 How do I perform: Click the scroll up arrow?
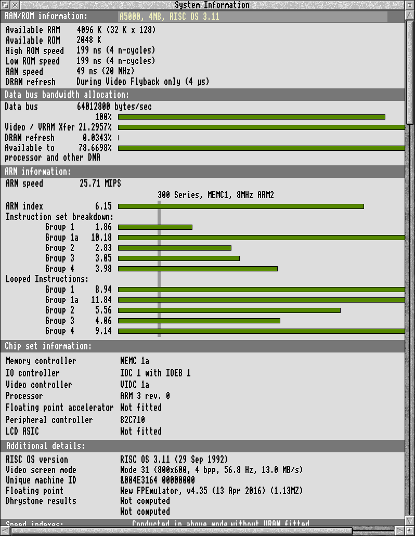click(409, 16)
